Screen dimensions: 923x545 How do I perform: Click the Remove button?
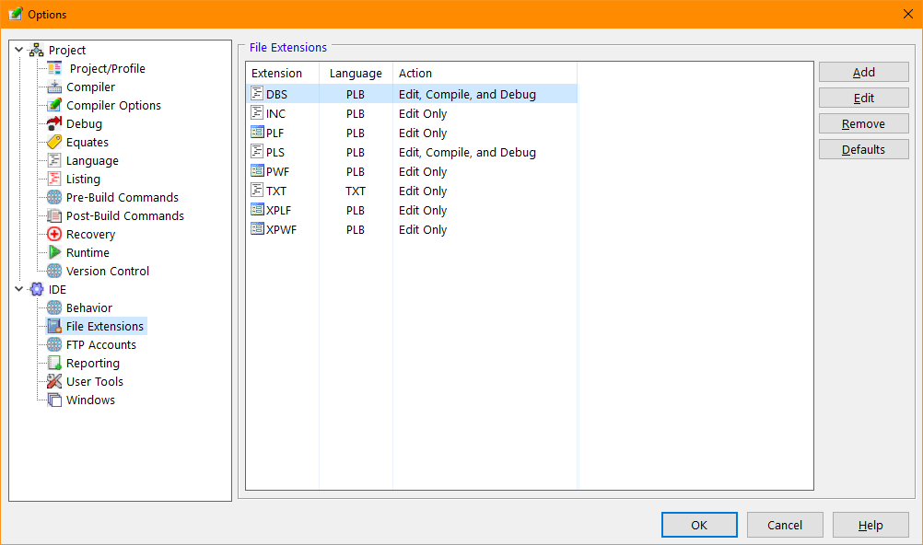(863, 122)
